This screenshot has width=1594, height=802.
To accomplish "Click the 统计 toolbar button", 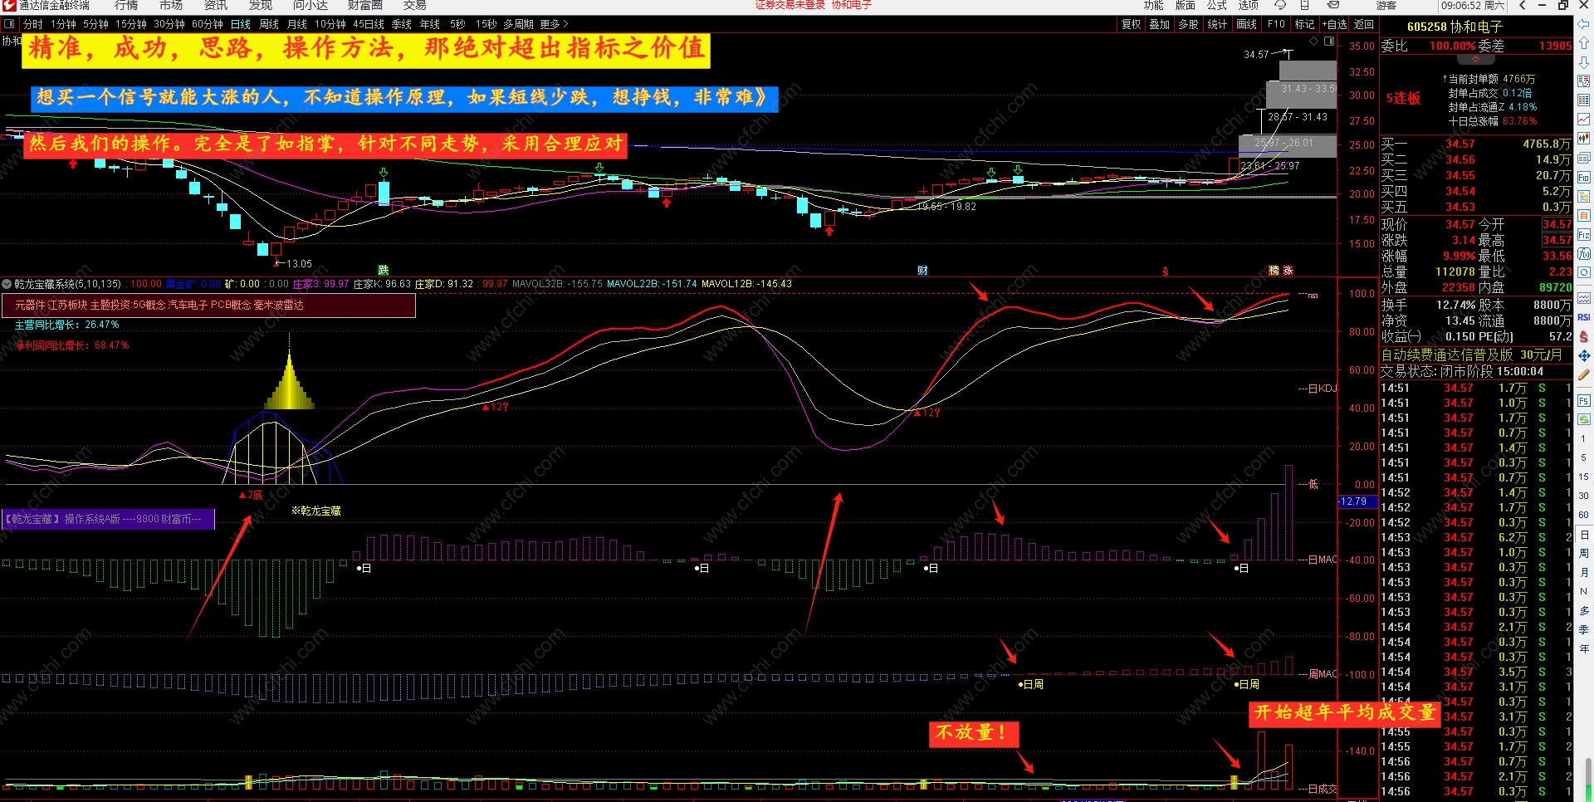I will click(1218, 24).
